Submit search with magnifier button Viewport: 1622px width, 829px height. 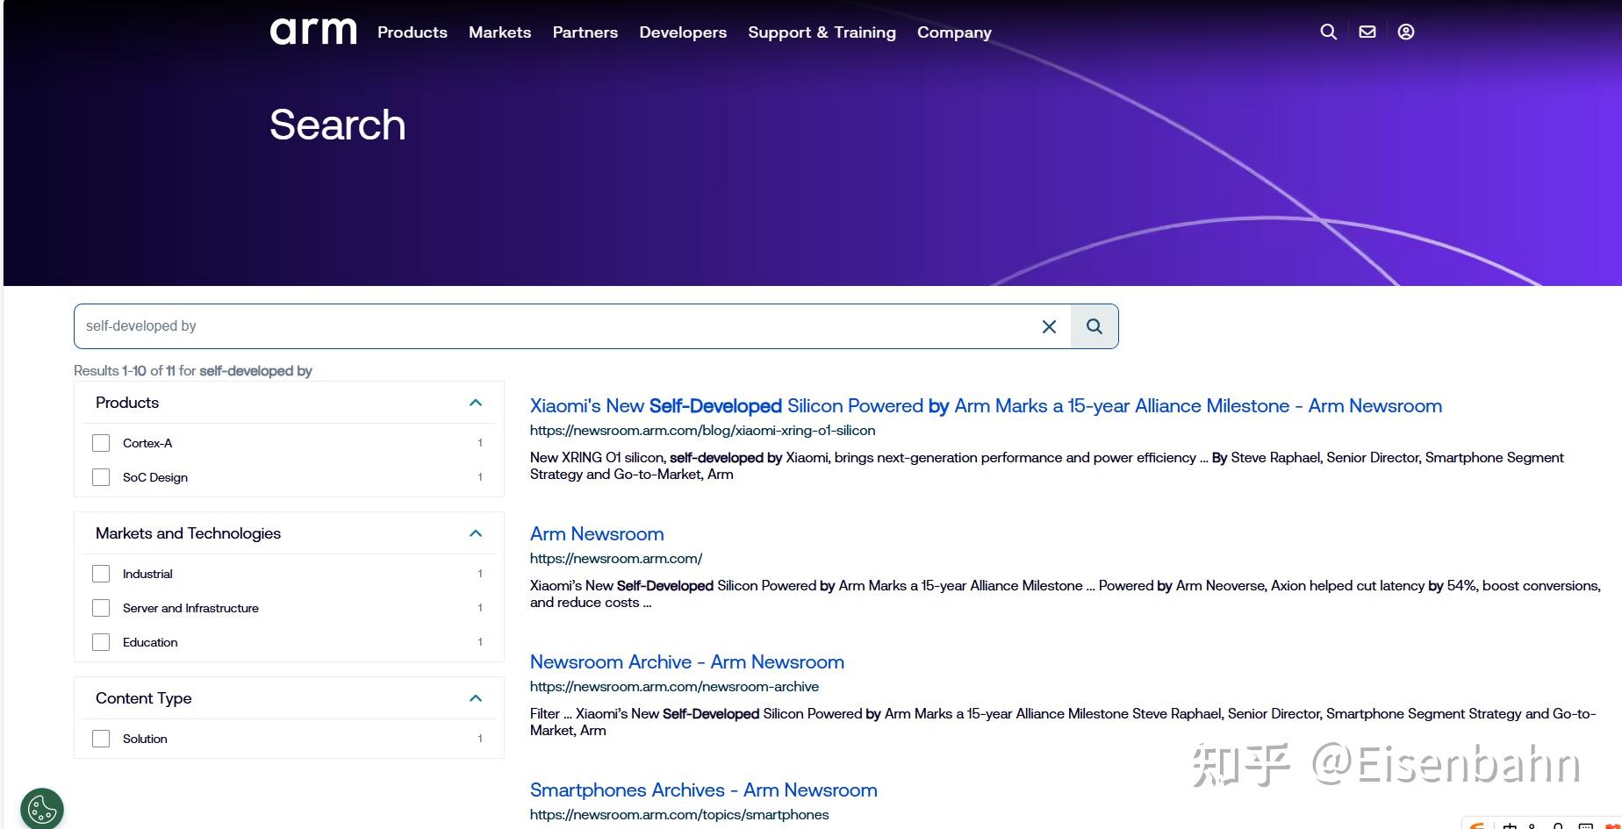[1094, 326]
